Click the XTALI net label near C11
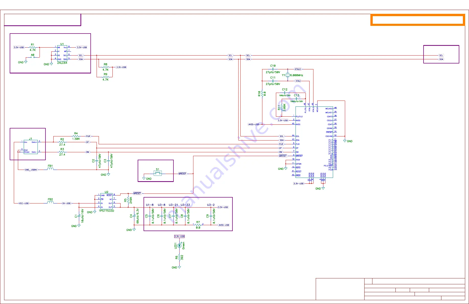The height and width of the screenshot is (304, 469). click(298, 81)
